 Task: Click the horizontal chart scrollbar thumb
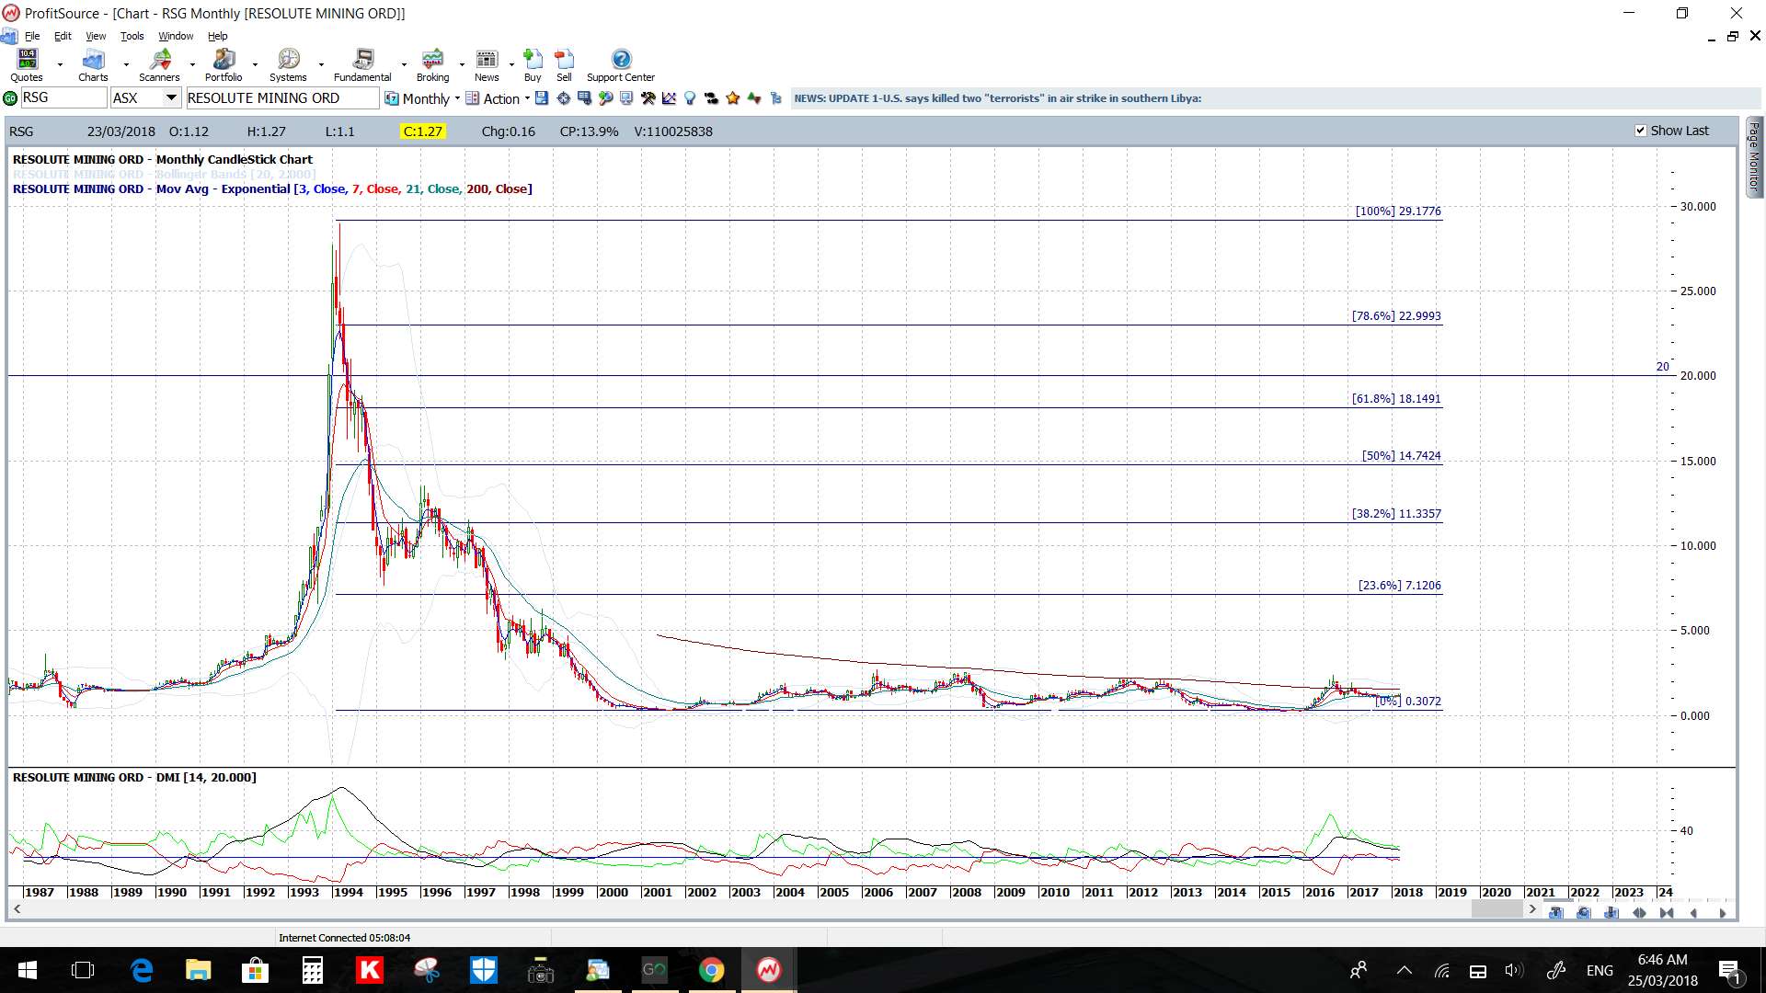pyautogui.click(x=1497, y=909)
